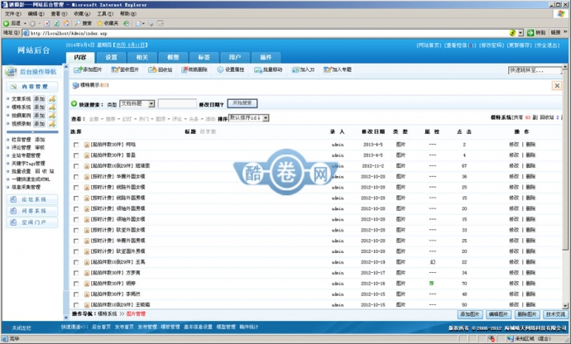Close the panel with the orange X button
The width and height of the screenshot is (571, 344).
click(x=557, y=85)
